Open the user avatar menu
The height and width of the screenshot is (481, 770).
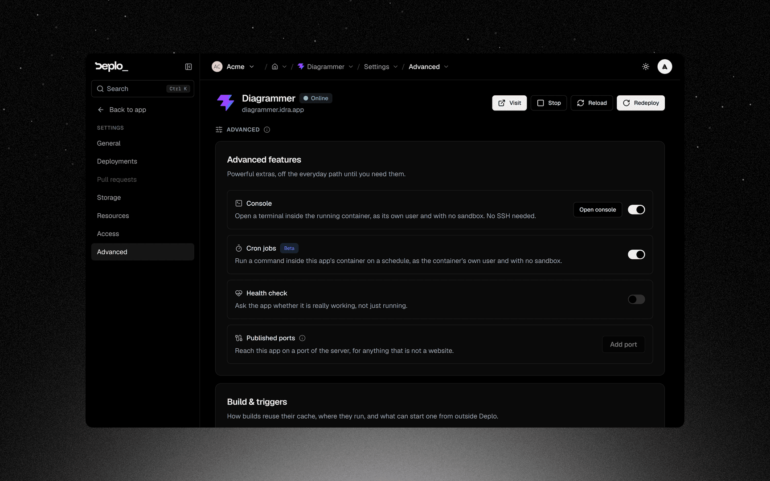(x=664, y=67)
